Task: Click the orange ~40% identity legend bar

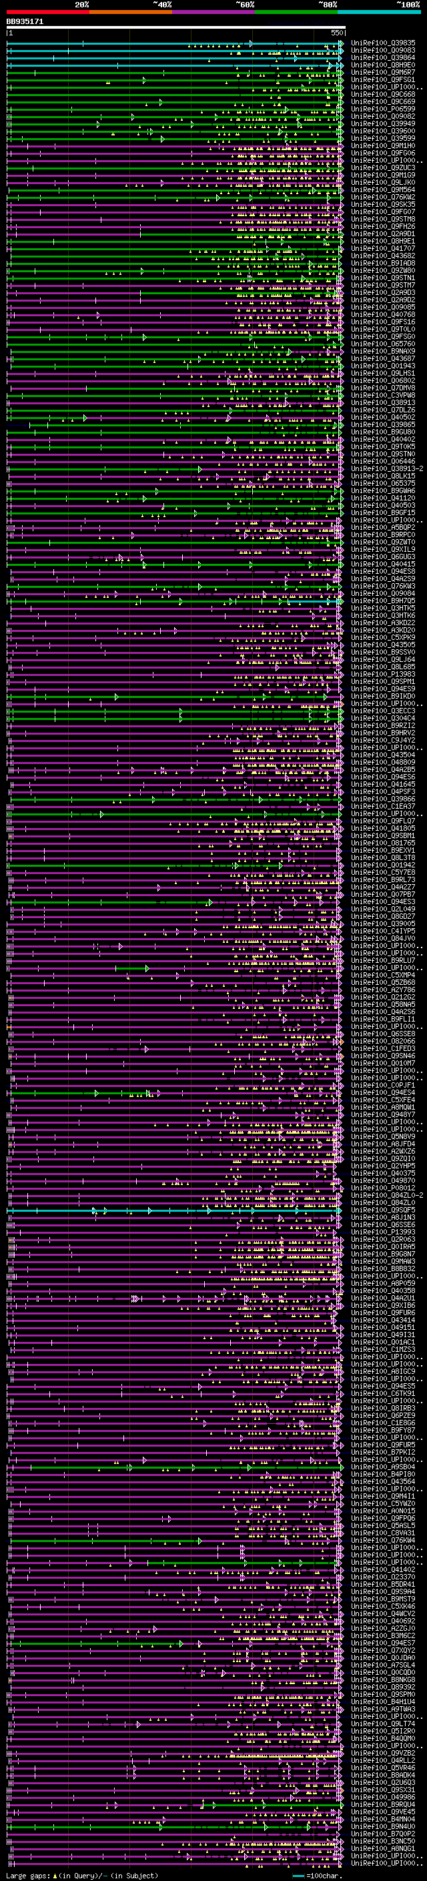Action: coord(131,13)
